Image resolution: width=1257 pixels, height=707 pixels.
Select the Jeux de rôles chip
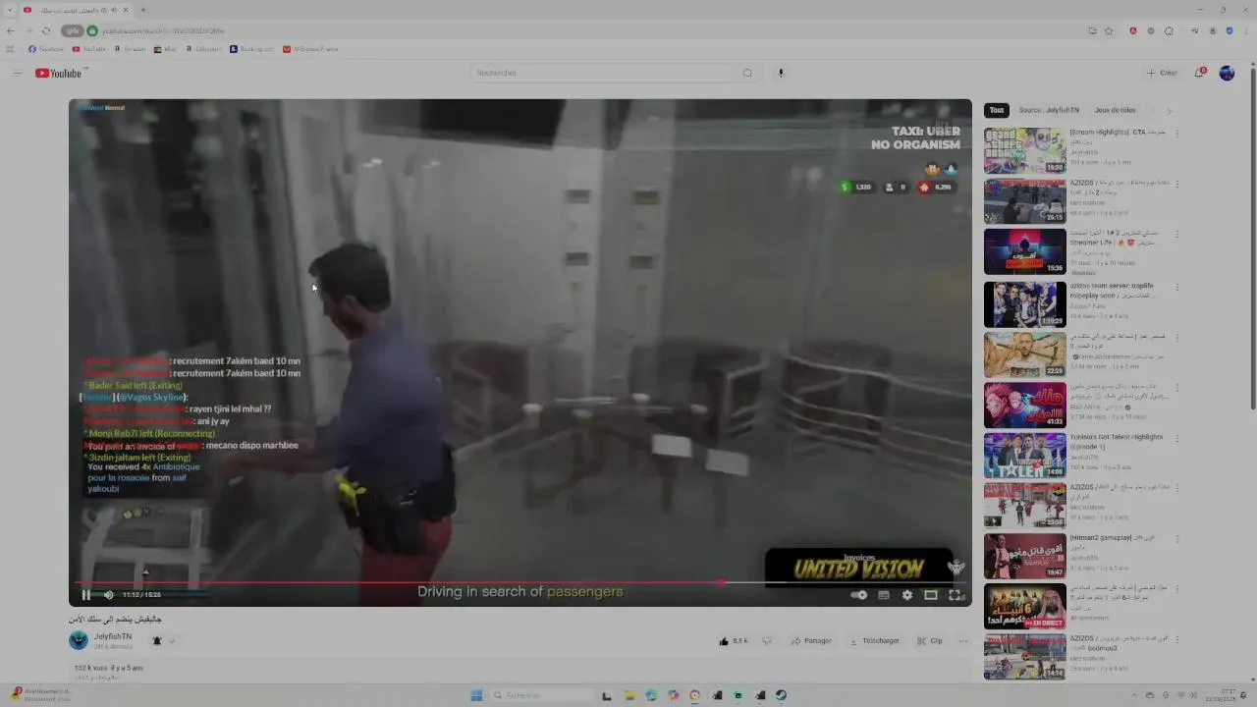coord(1116,110)
